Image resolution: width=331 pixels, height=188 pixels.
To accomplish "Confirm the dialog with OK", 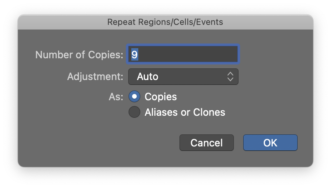I will [270, 143].
